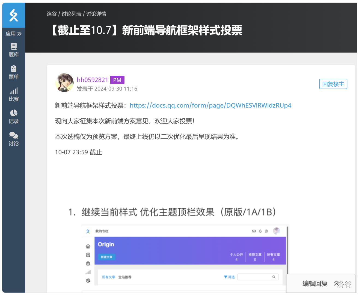359x295 pixels.
Task: Click the purple Origin banner in the preview
Action: pos(190,250)
